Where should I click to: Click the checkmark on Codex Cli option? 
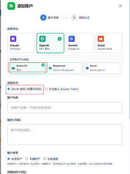[43, 65]
